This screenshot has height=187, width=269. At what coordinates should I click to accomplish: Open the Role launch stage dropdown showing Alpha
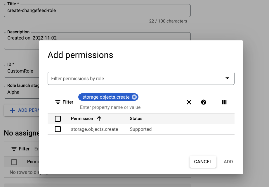(20, 92)
